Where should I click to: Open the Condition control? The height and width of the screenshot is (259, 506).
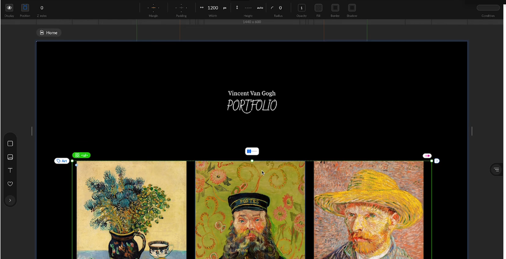[x=488, y=8]
